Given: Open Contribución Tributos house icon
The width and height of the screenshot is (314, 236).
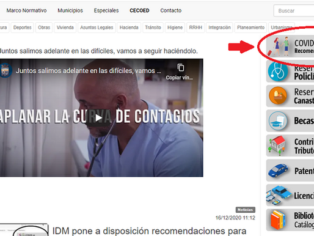Looking at the screenshot, I should (277, 146).
